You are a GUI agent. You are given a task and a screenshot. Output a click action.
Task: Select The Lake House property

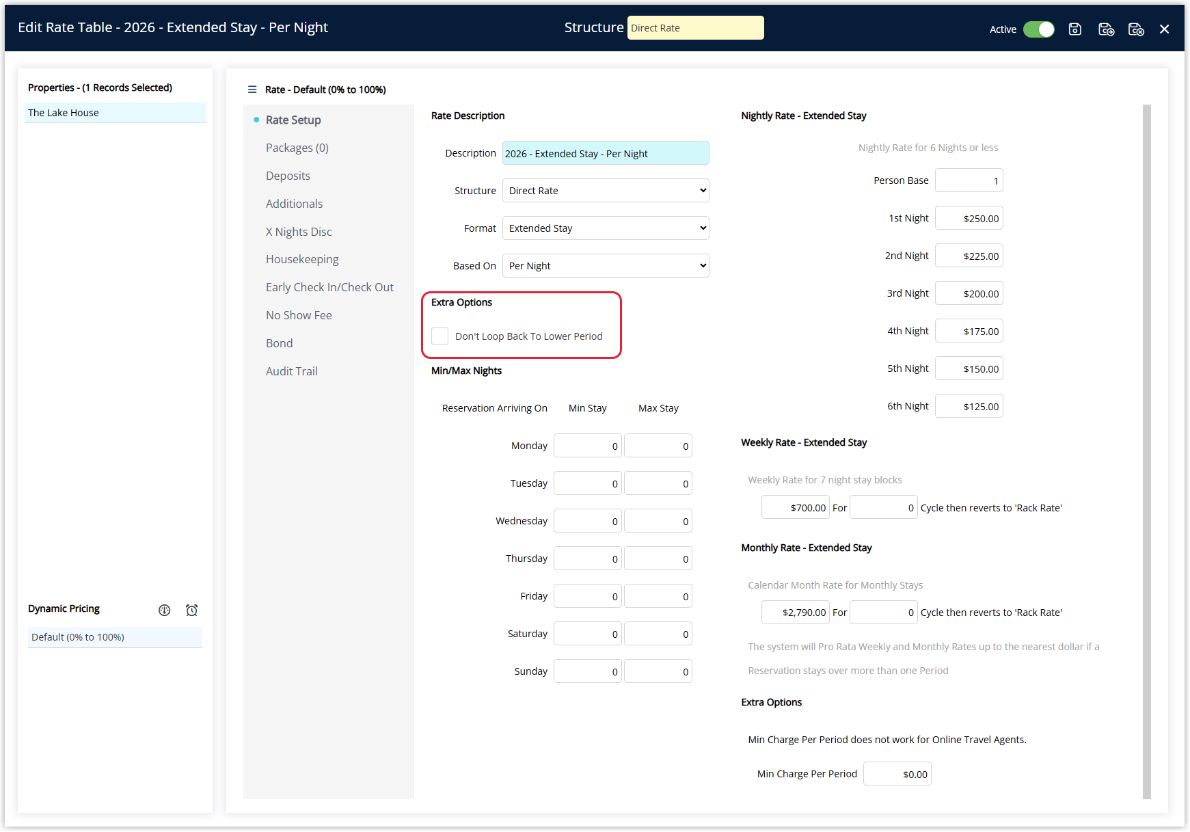coord(115,113)
